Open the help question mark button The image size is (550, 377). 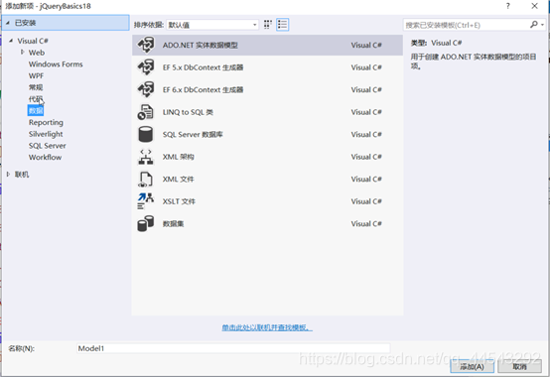[x=508, y=6]
